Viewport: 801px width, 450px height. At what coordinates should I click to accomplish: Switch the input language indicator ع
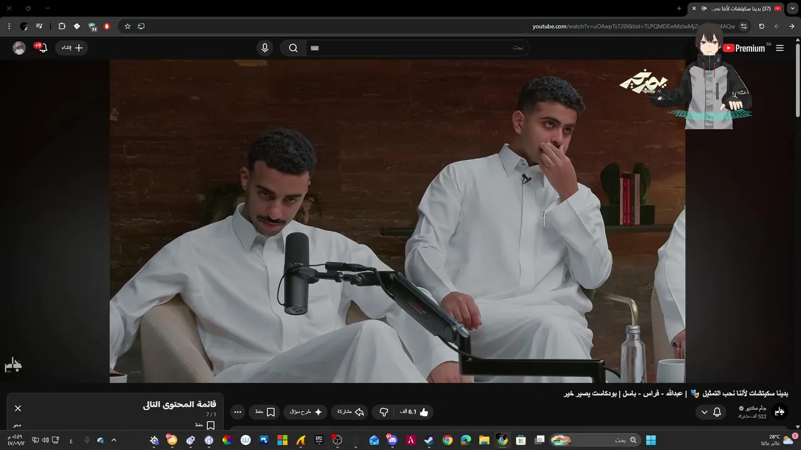pyautogui.click(x=71, y=440)
